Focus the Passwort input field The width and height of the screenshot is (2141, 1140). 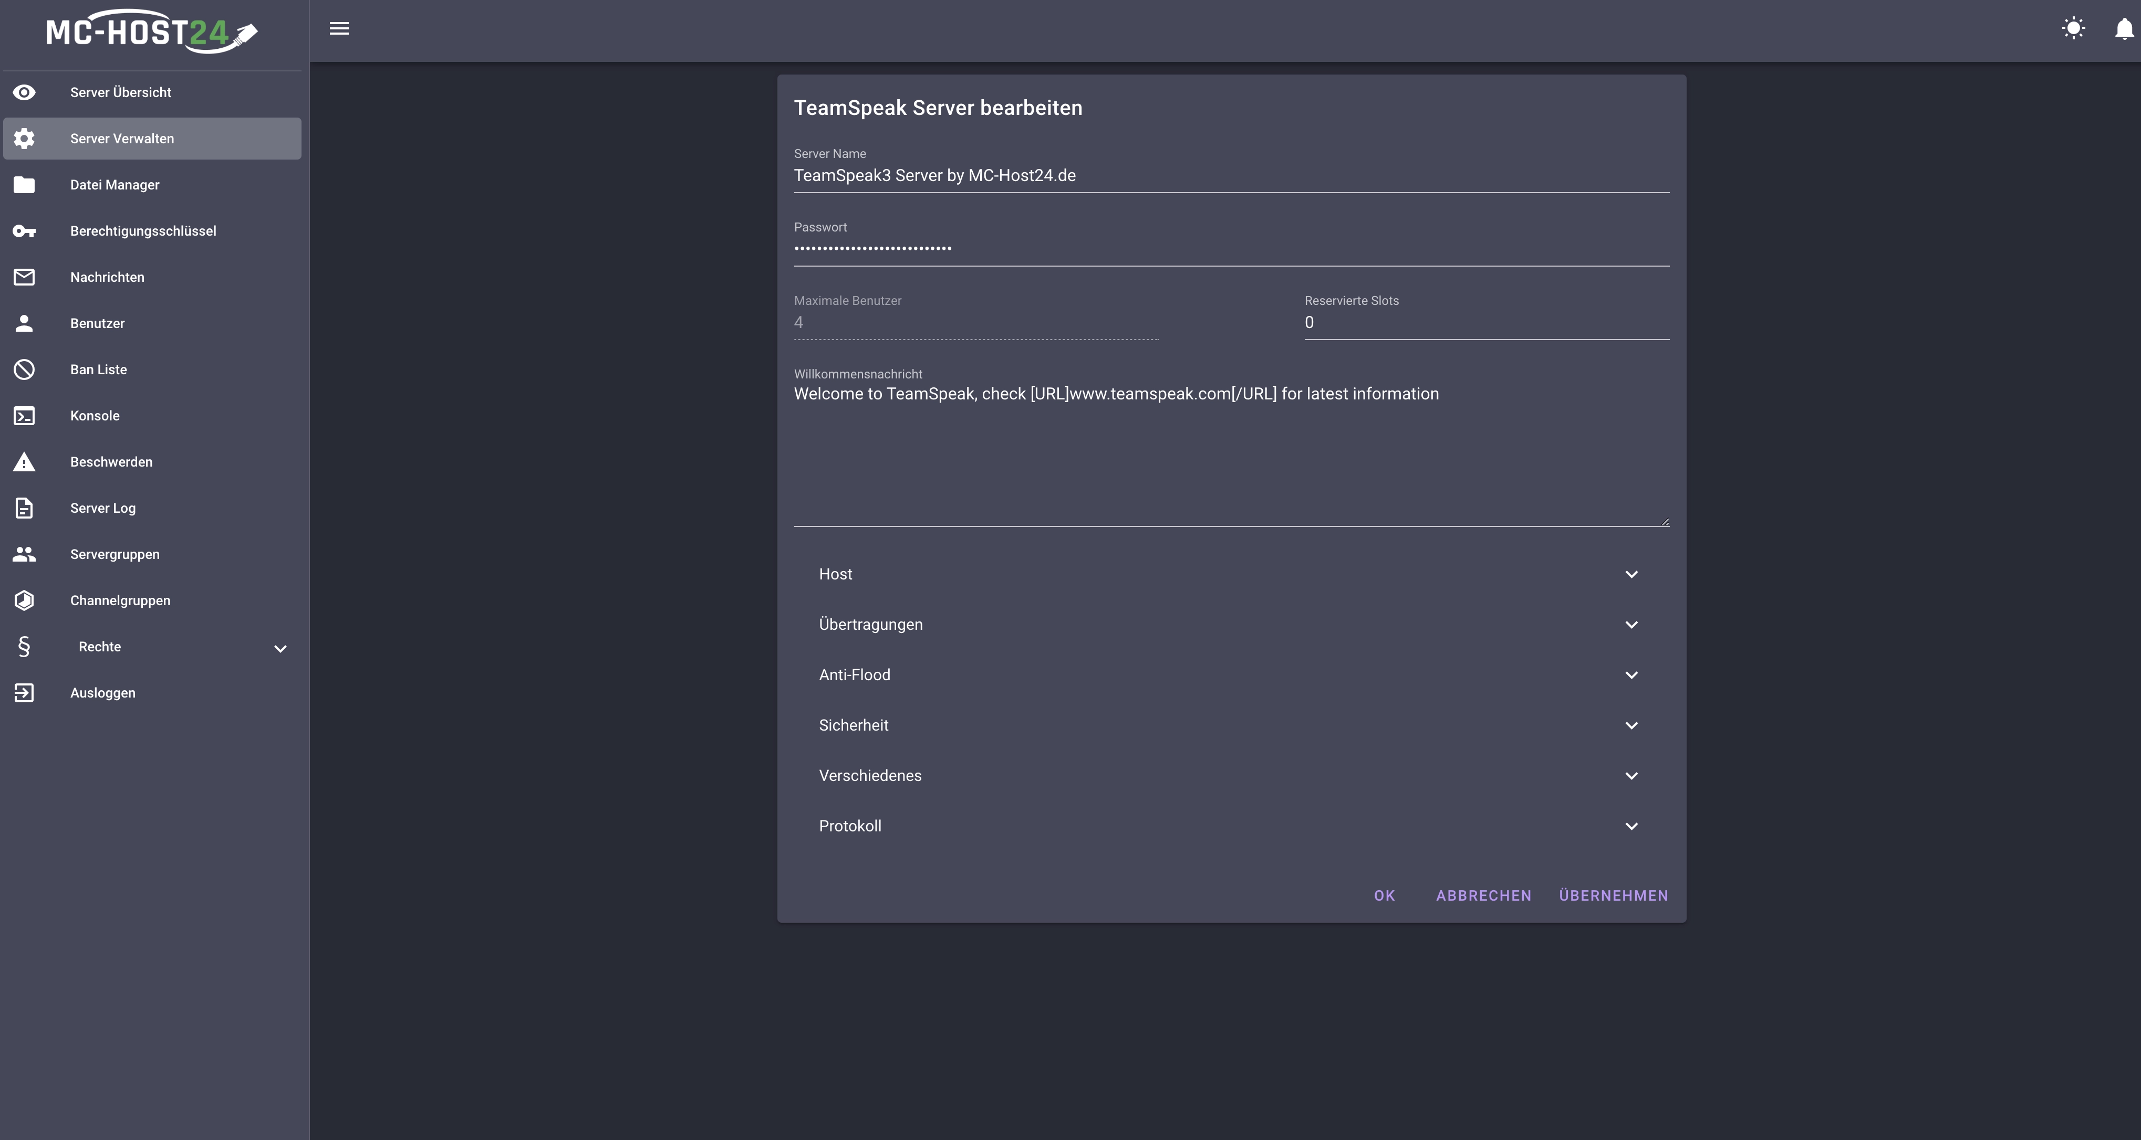pyautogui.click(x=1231, y=249)
